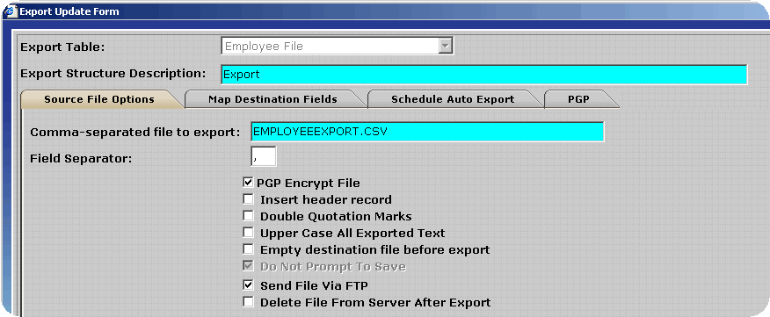Select the Employee File combo box
The width and height of the screenshot is (770, 317).
[x=337, y=47]
